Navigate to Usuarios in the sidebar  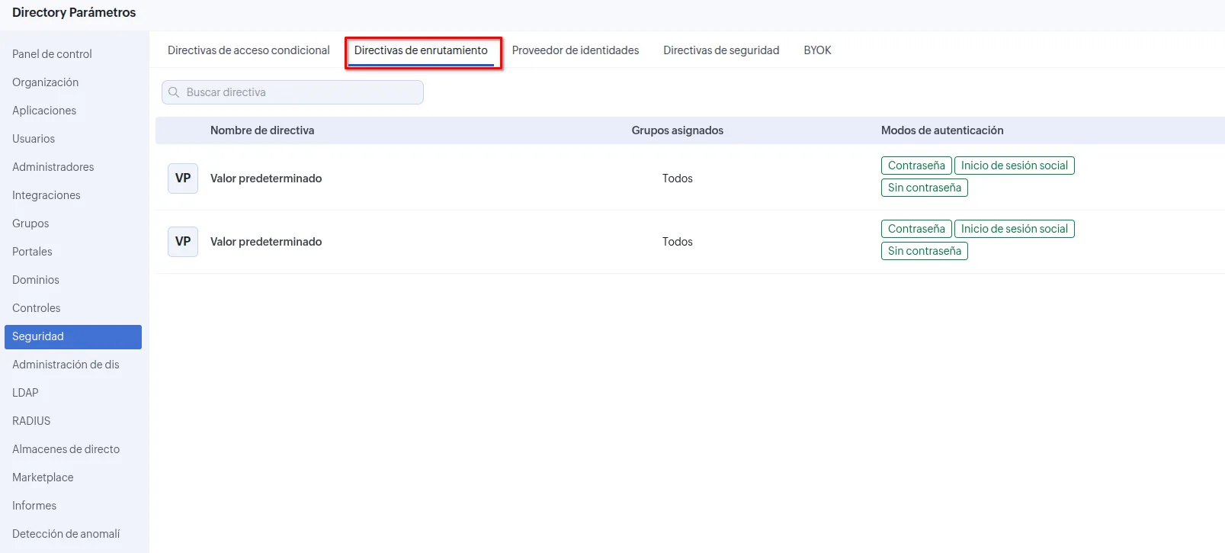click(34, 139)
